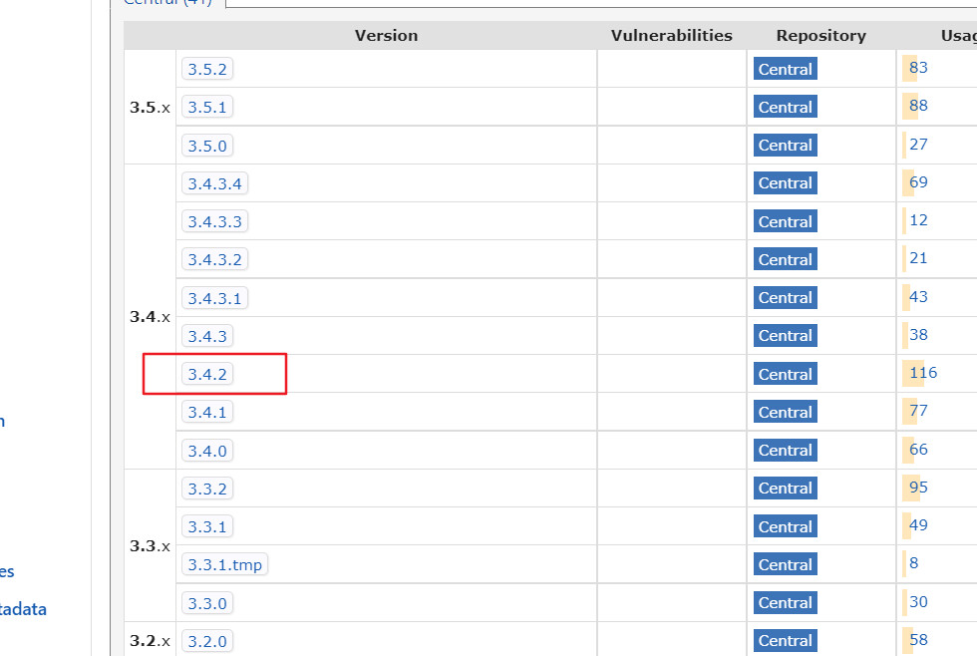
Task: Click Central badge in the 3.3.1.tmp row
Action: point(786,564)
